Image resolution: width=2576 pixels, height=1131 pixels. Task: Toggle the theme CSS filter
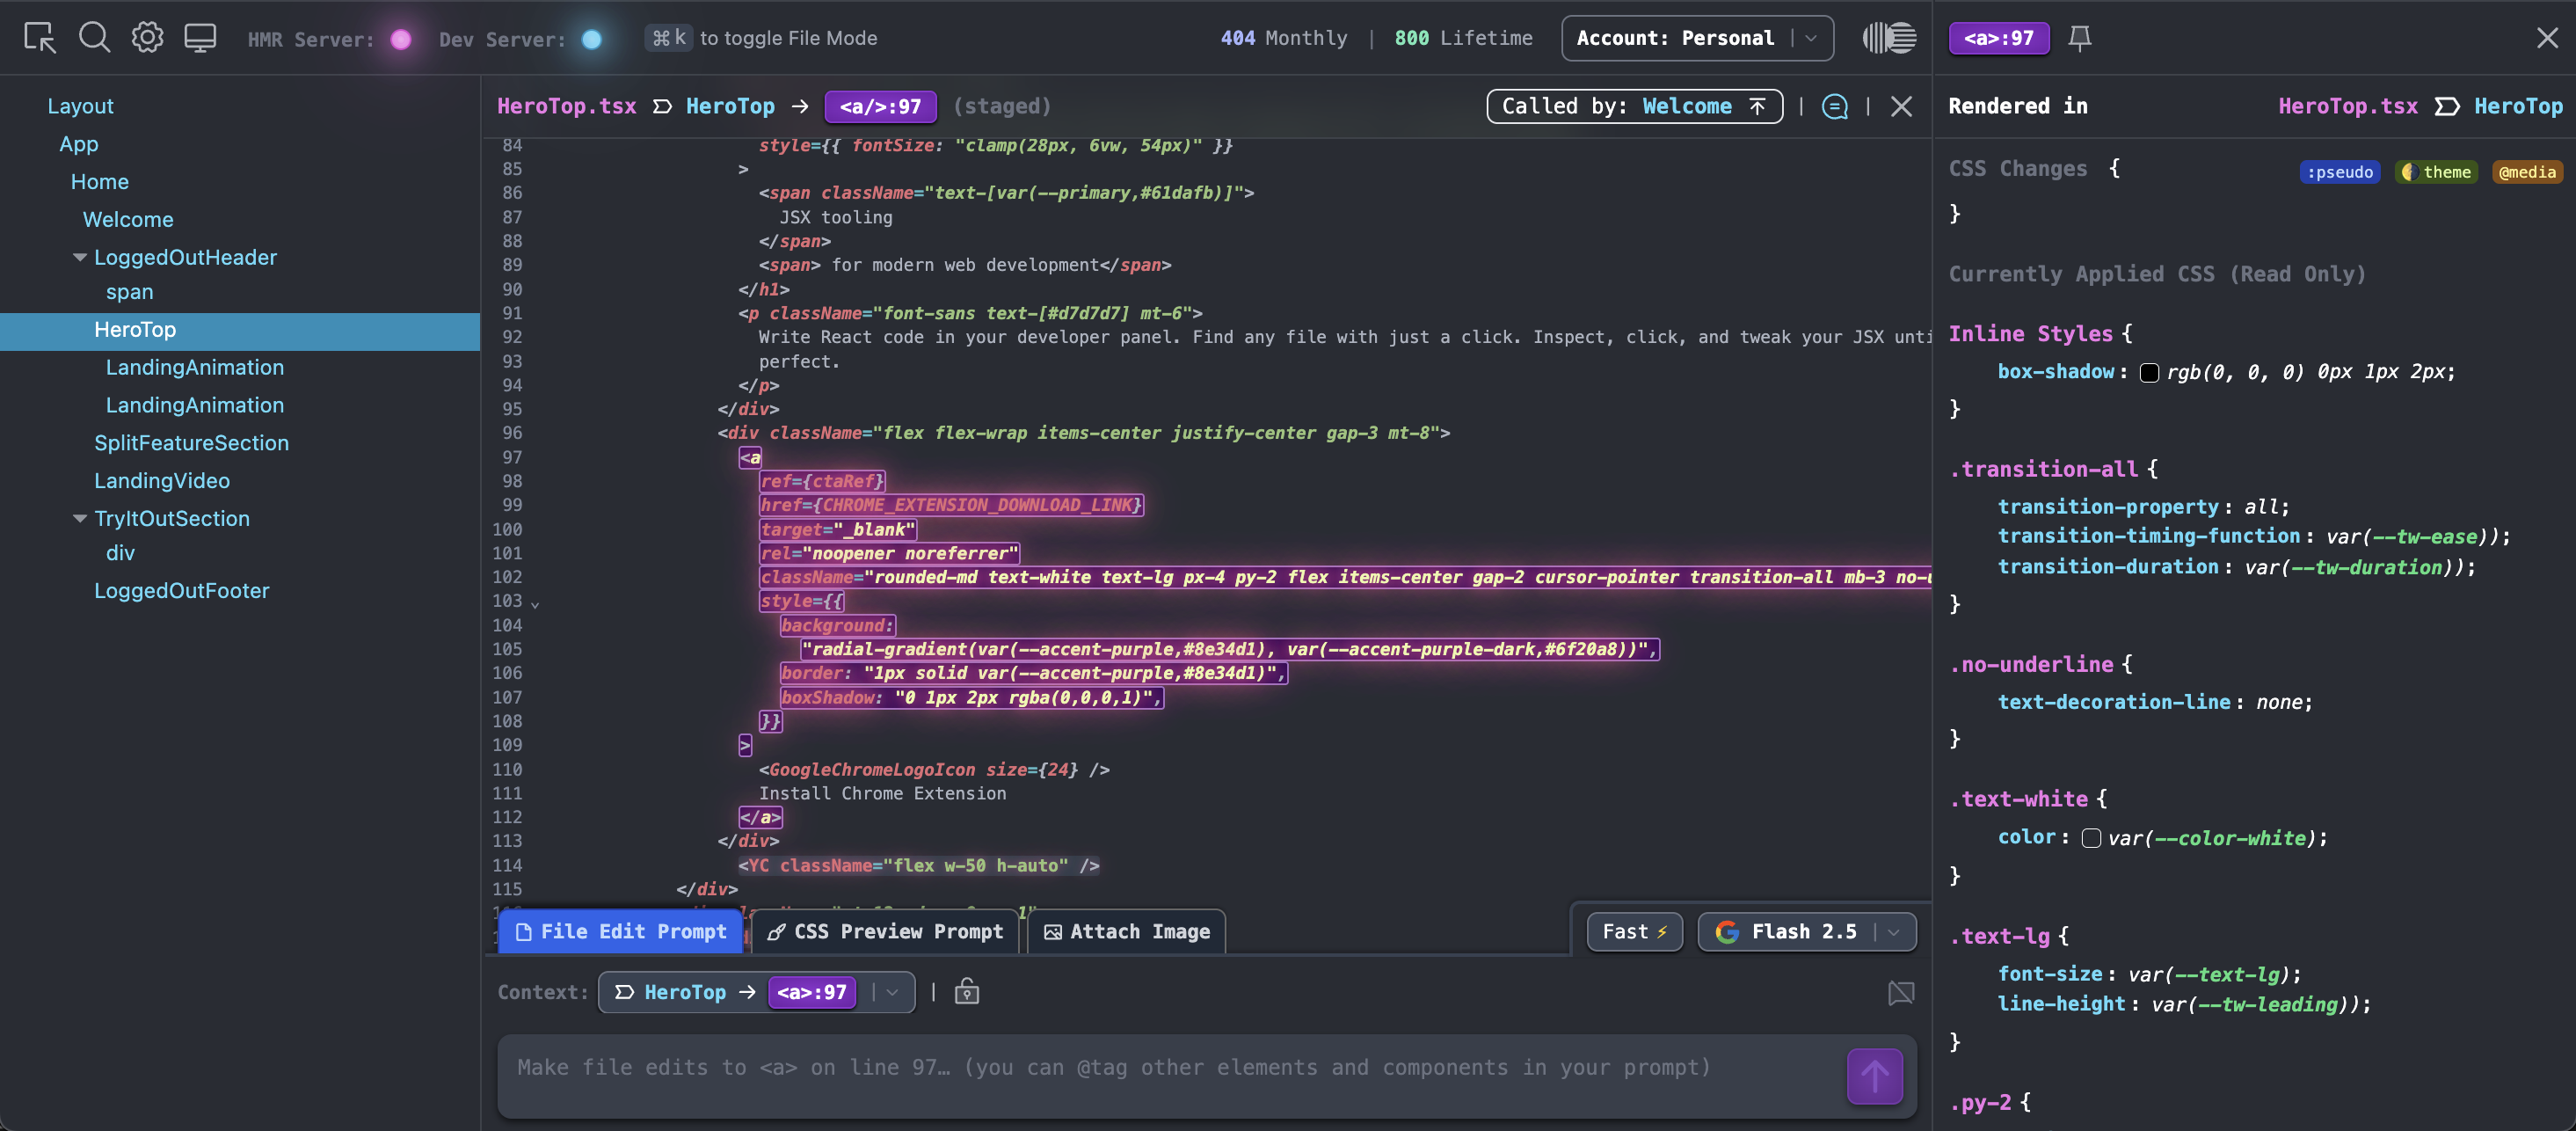(2436, 172)
